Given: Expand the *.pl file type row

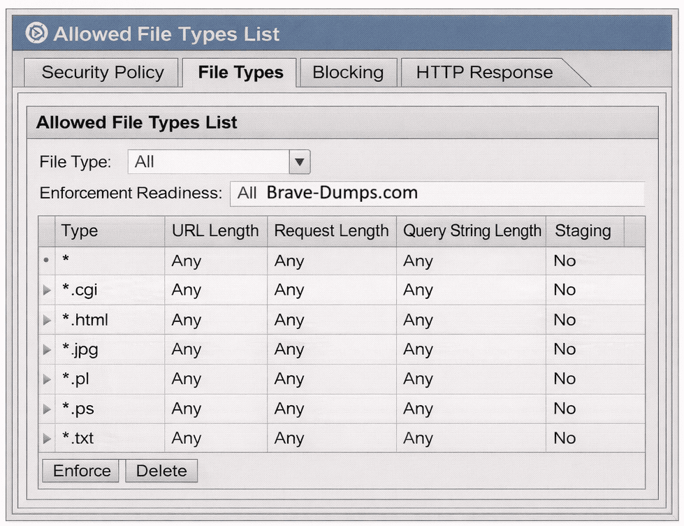Looking at the screenshot, I should [x=47, y=379].
